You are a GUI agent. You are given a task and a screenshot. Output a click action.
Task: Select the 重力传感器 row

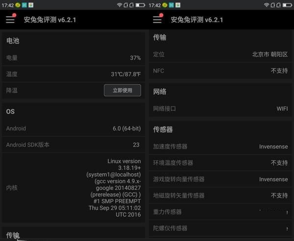click(220, 212)
